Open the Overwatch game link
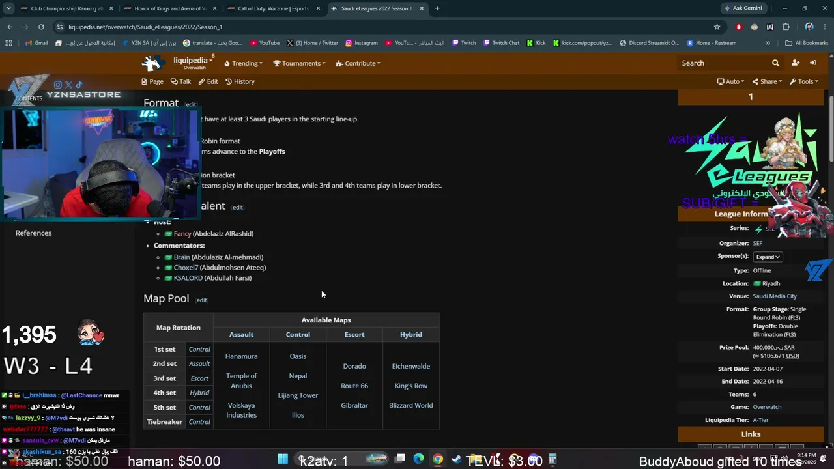This screenshot has width=834, height=469. point(767,406)
